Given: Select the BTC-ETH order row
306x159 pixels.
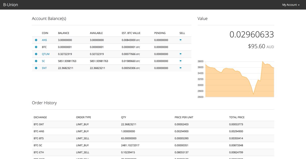Looking at the screenshot, I should coord(153,152).
